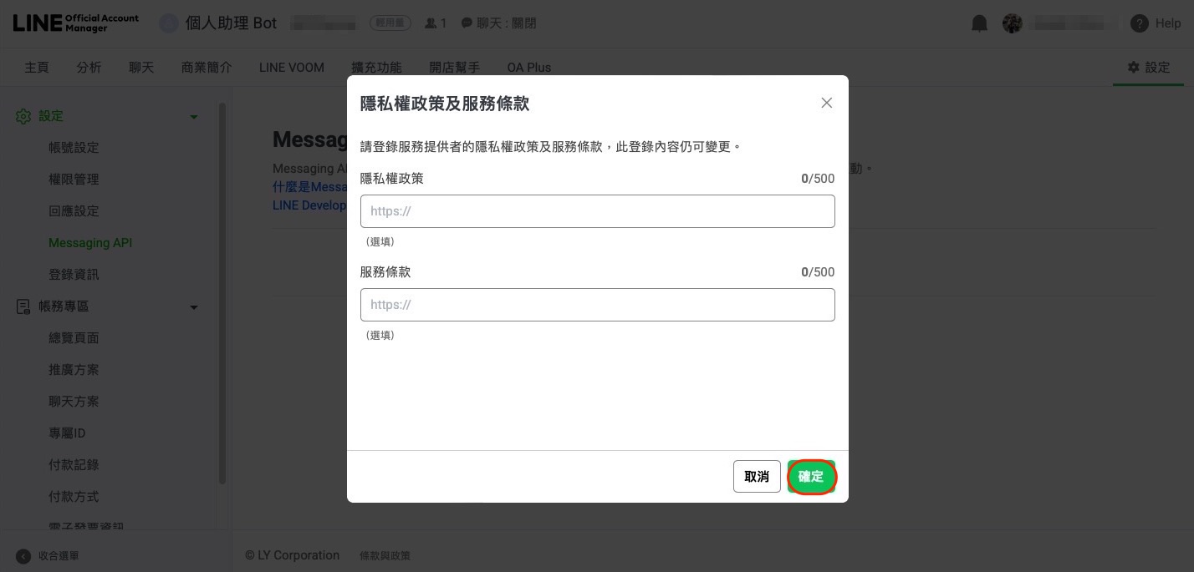Open the 條款與政策 footer link
The image size is (1194, 572).
point(385,556)
